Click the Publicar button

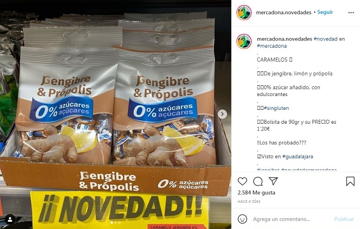click(x=344, y=219)
